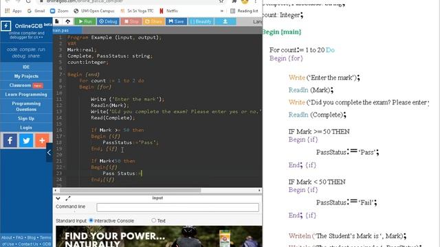Open UWI Open Campus bookmark

tap(94, 11)
